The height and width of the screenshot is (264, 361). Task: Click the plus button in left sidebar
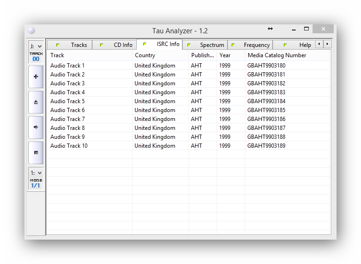coord(36,76)
